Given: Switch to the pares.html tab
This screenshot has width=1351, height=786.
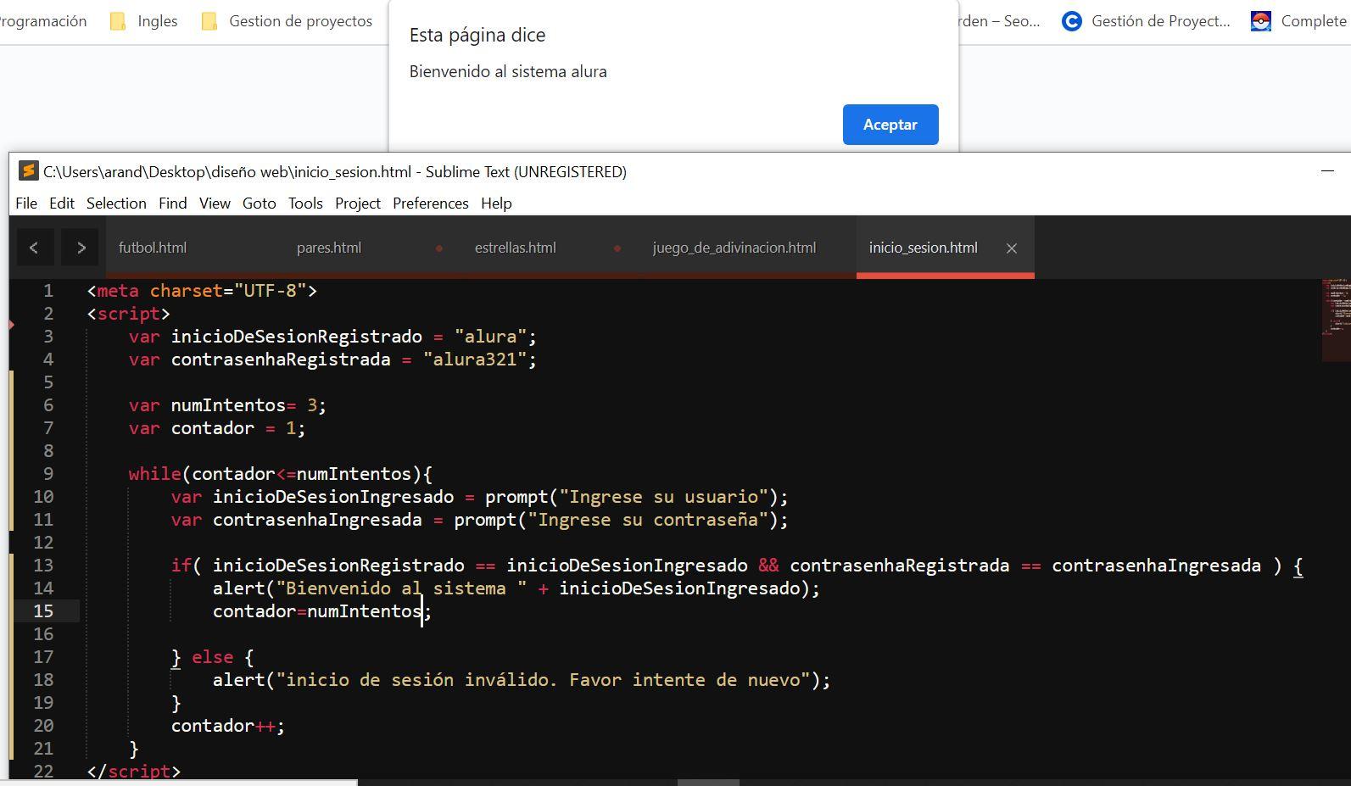Looking at the screenshot, I should click(329, 248).
